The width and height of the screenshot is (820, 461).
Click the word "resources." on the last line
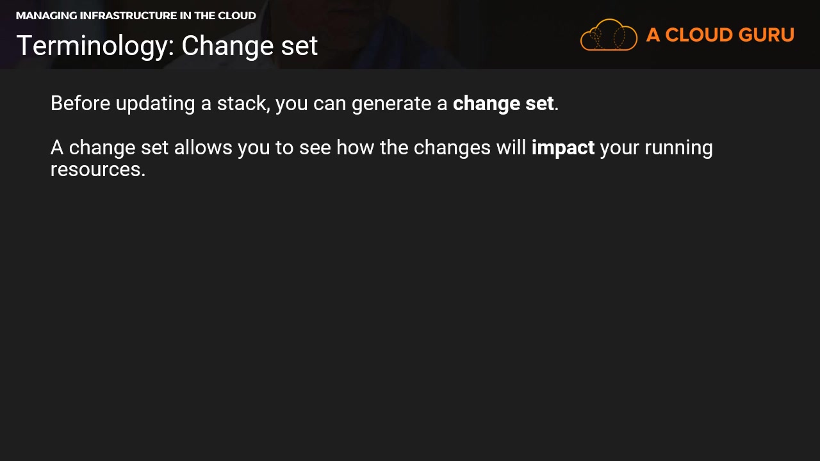[x=98, y=169]
